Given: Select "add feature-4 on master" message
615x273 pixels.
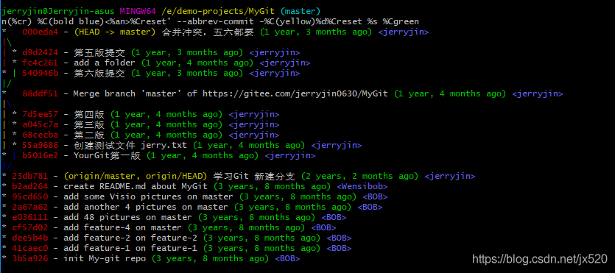Looking at the screenshot, I should click(122, 228).
